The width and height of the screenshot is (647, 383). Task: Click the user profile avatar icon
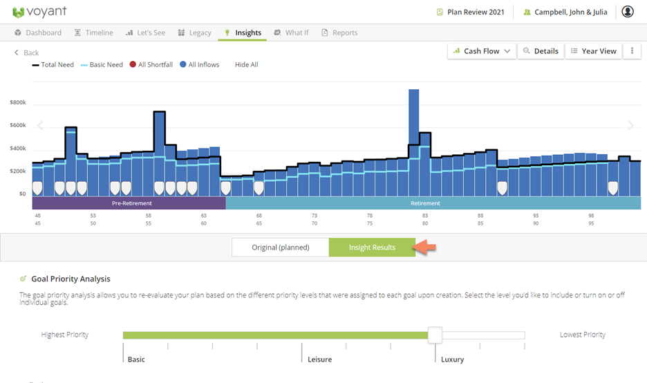tap(628, 12)
